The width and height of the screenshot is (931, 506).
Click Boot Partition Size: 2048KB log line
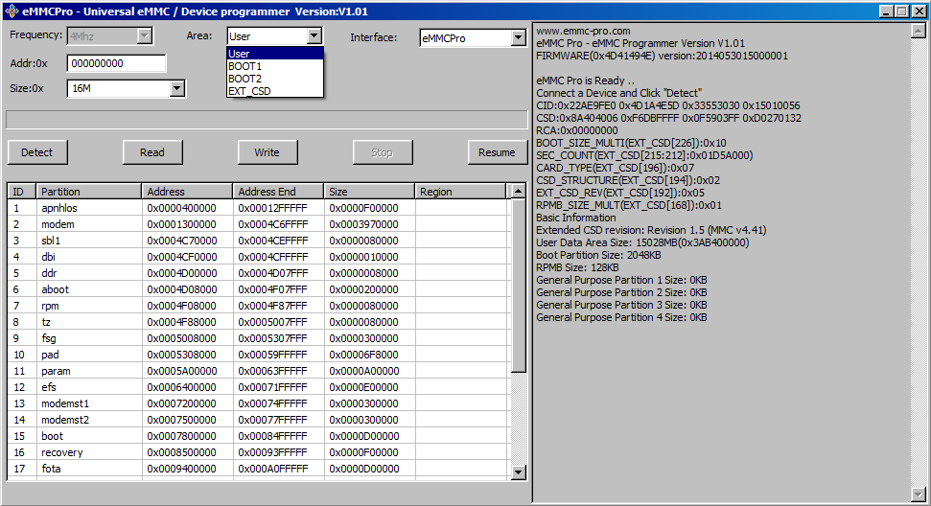[598, 255]
